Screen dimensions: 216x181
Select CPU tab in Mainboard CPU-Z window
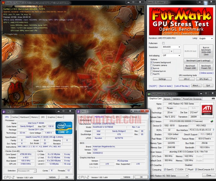tap(81, 117)
